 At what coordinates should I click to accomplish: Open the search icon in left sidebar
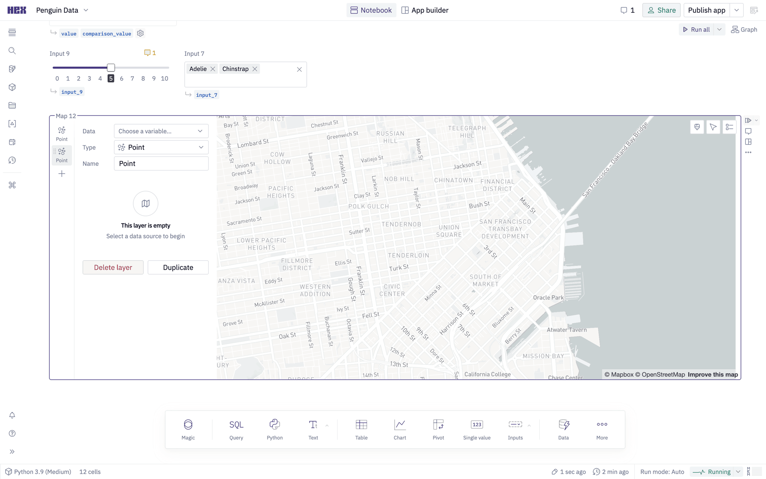[x=12, y=51]
